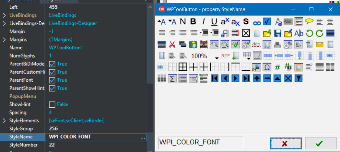Cancel dialog with red X button
This screenshot has height=152, width=340.
[x=286, y=143]
